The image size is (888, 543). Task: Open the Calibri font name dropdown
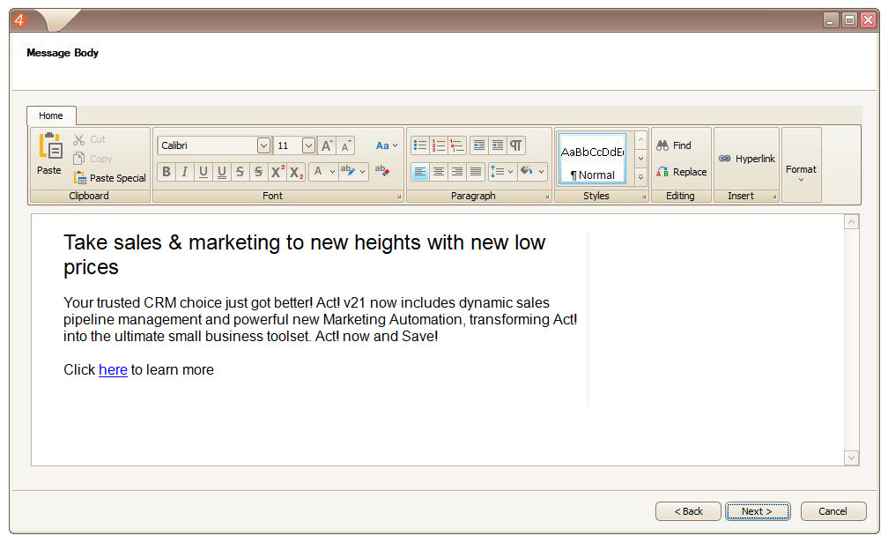point(263,145)
